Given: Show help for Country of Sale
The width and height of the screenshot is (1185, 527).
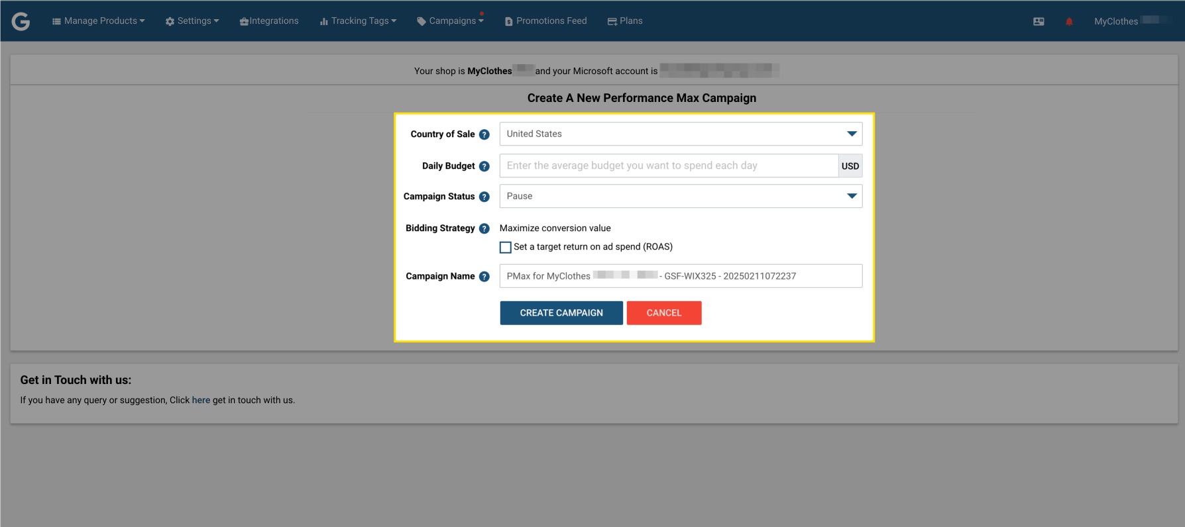Looking at the screenshot, I should point(484,134).
